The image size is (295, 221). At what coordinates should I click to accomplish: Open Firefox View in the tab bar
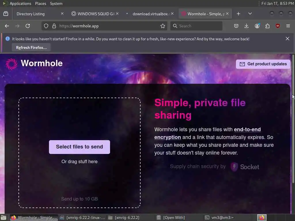point(6,14)
